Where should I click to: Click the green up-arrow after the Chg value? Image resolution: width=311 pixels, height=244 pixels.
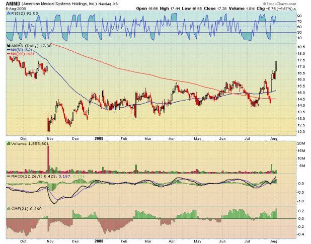[x=295, y=9]
